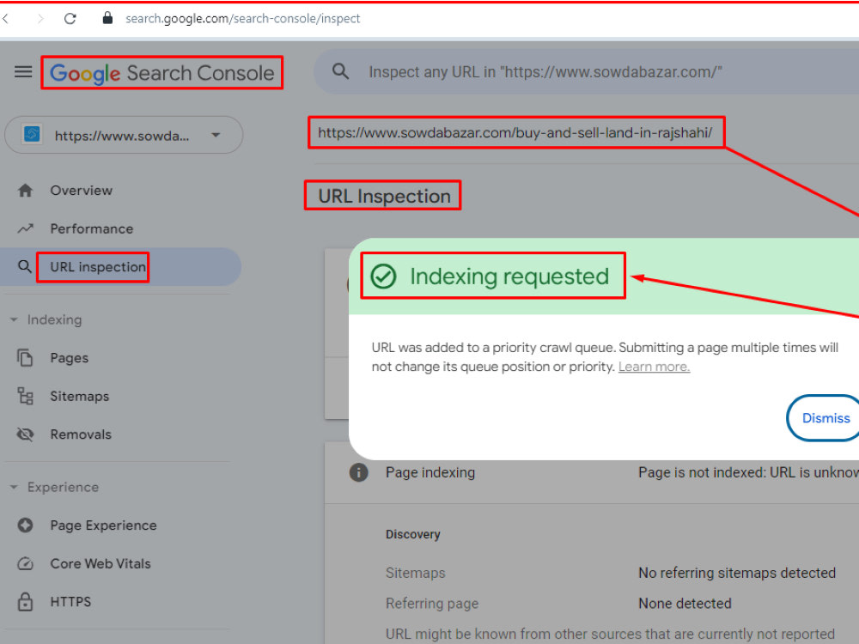859x644 pixels.
Task: Click the browser back arrow
Action: click(5, 19)
